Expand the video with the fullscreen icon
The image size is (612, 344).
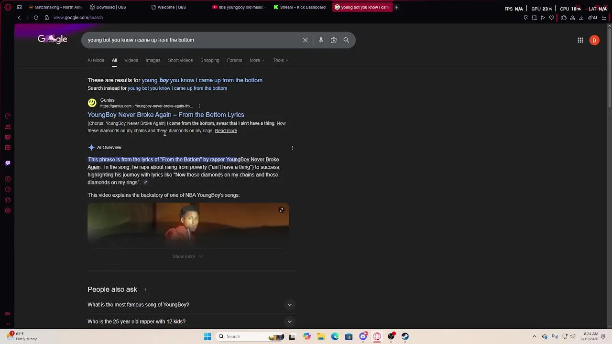tap(281, 210)
